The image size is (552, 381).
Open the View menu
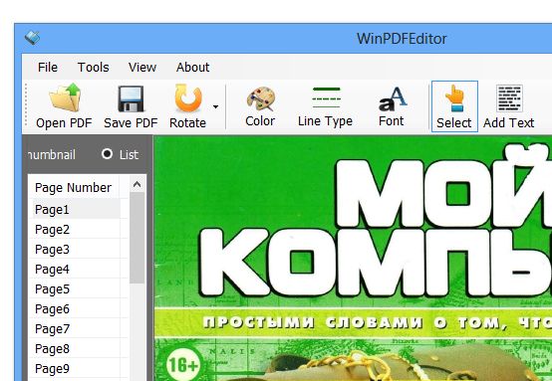(142, 67)
